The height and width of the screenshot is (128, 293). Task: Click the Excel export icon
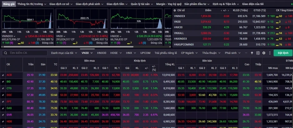tap(258, 53)
